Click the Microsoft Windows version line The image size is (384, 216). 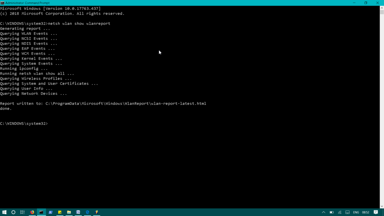(x=50, y=9)
